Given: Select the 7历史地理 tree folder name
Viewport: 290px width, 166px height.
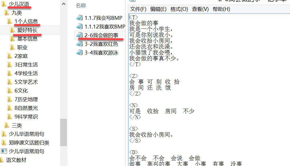Looking at the screenshot, I should pyautogui.click(x=26, y=99).
